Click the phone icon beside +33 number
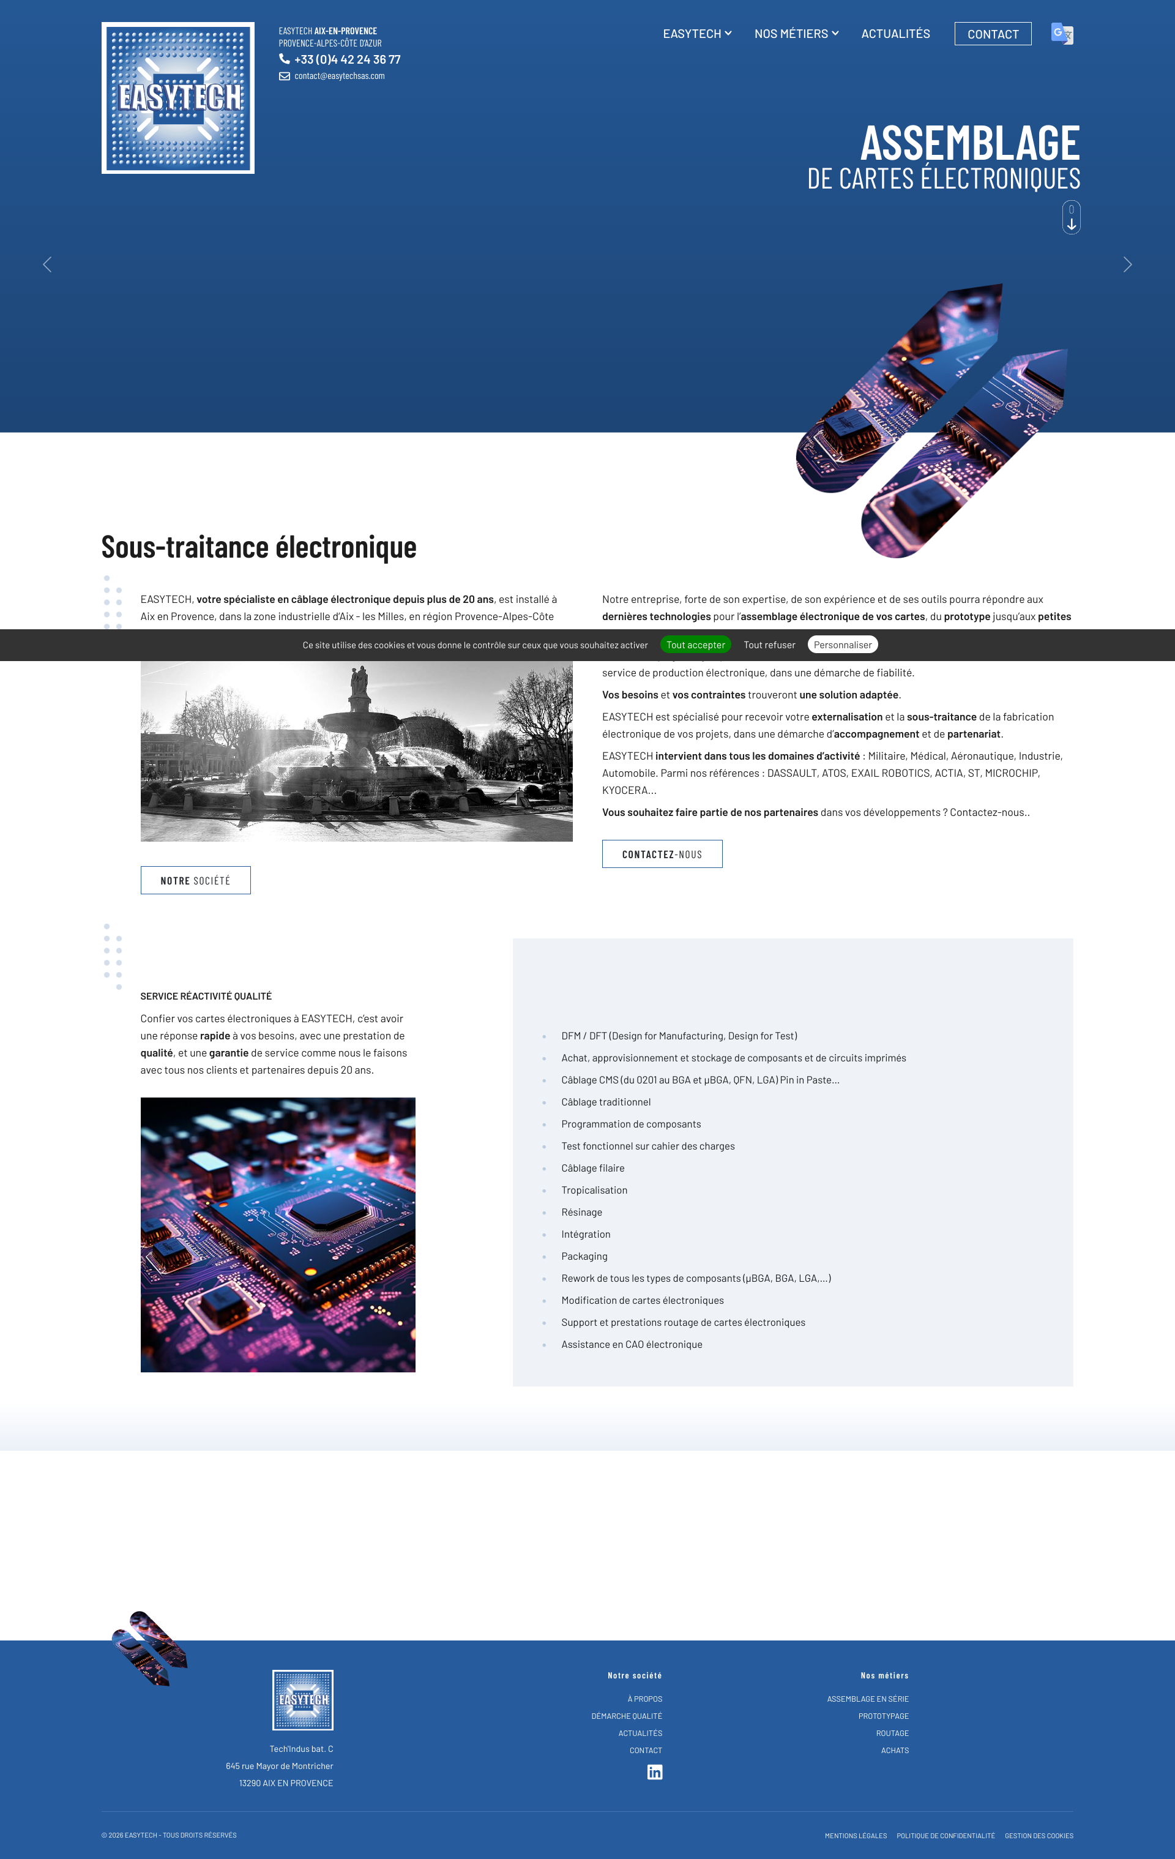 (x=284, y=59)
